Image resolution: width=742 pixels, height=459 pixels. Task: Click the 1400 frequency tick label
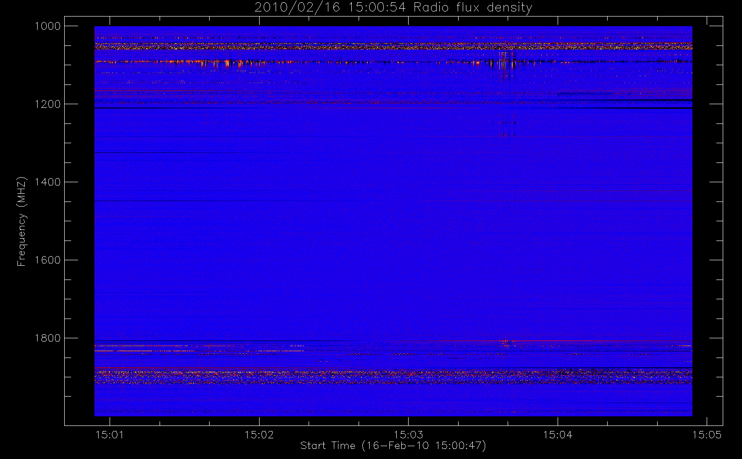click(48, 182)
